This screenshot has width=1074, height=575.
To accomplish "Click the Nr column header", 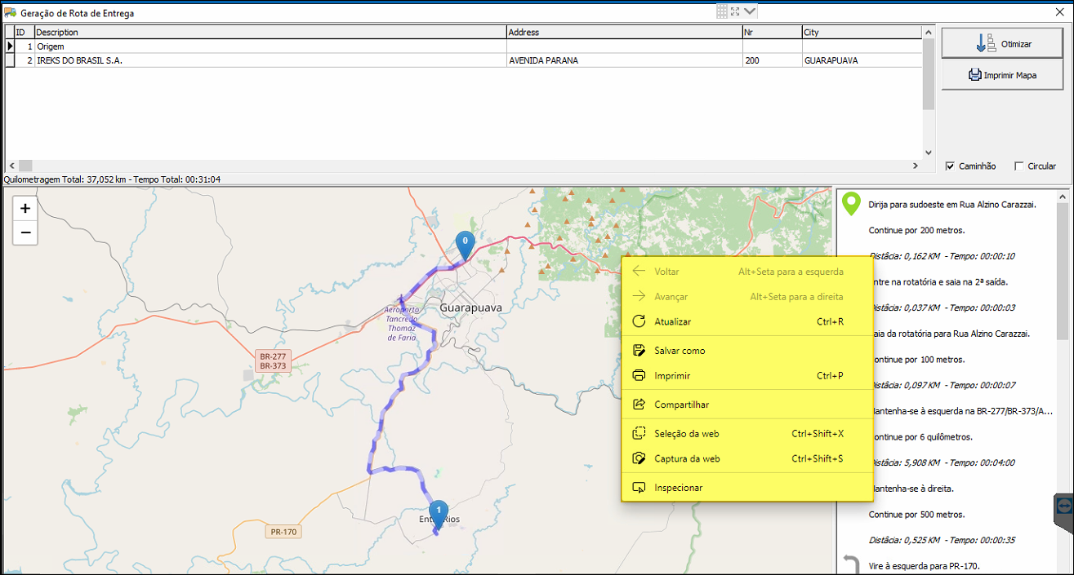I will click(x=772, y=33).
